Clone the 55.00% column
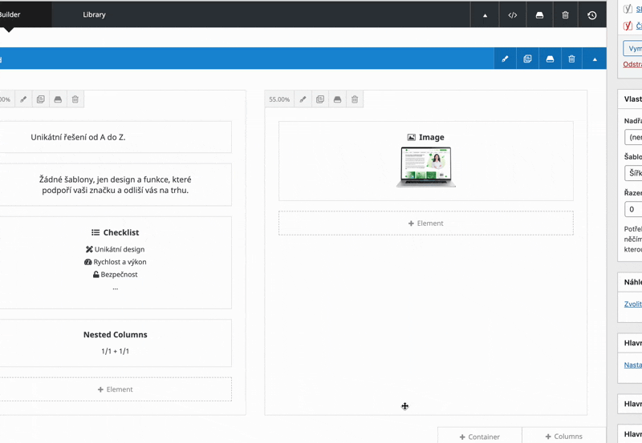Image resolution: width=642 pixels, height=443 pixels. coord(320,100)
